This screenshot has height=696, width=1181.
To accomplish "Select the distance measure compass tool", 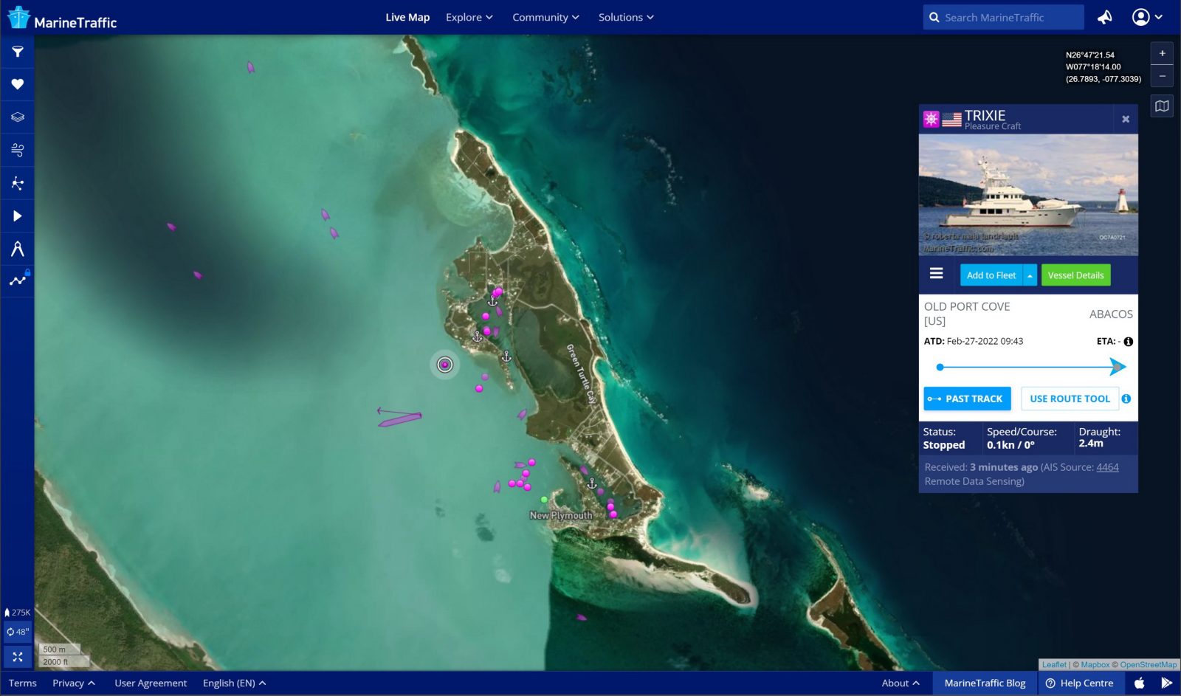I will point(18,249).
